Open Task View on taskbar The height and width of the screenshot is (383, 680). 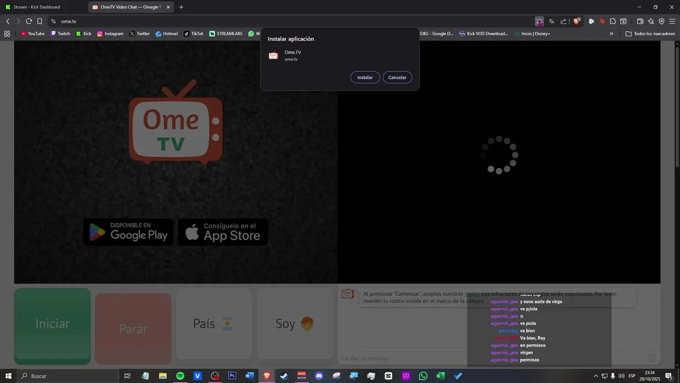pyautogui.click(x=127, y=376)
